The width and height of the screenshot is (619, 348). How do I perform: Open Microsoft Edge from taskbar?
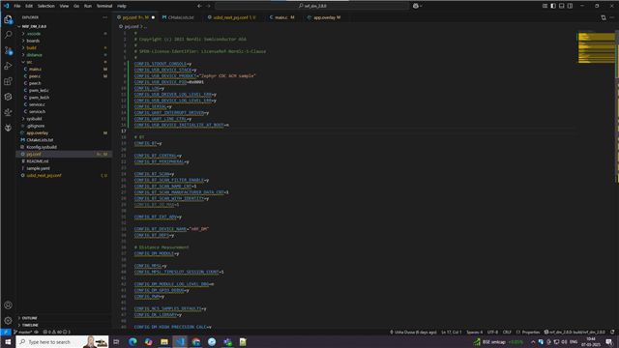(x=133, y=341)
